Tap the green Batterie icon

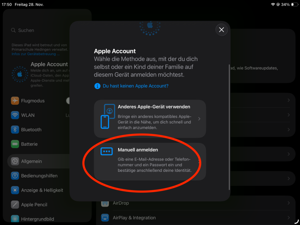coord(15,144)
